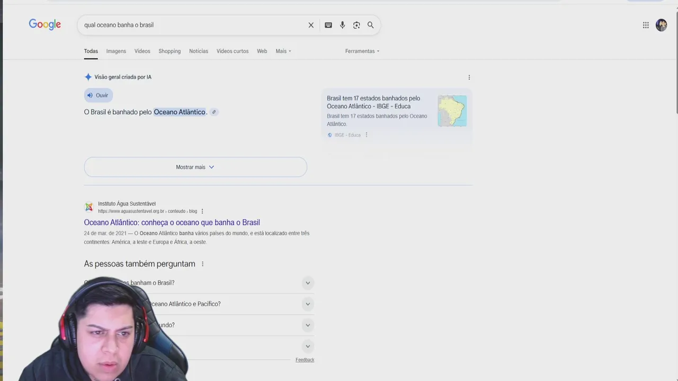Click the link icon after Oceano Atlântico
Screen dimensions: 678x381
(x=214, y=112)
